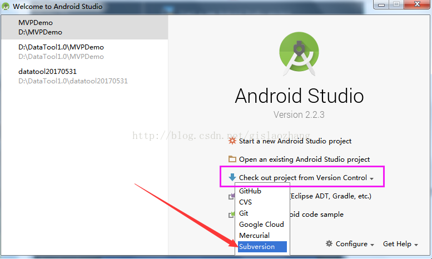Click the import code sample icon

[231, 215]
